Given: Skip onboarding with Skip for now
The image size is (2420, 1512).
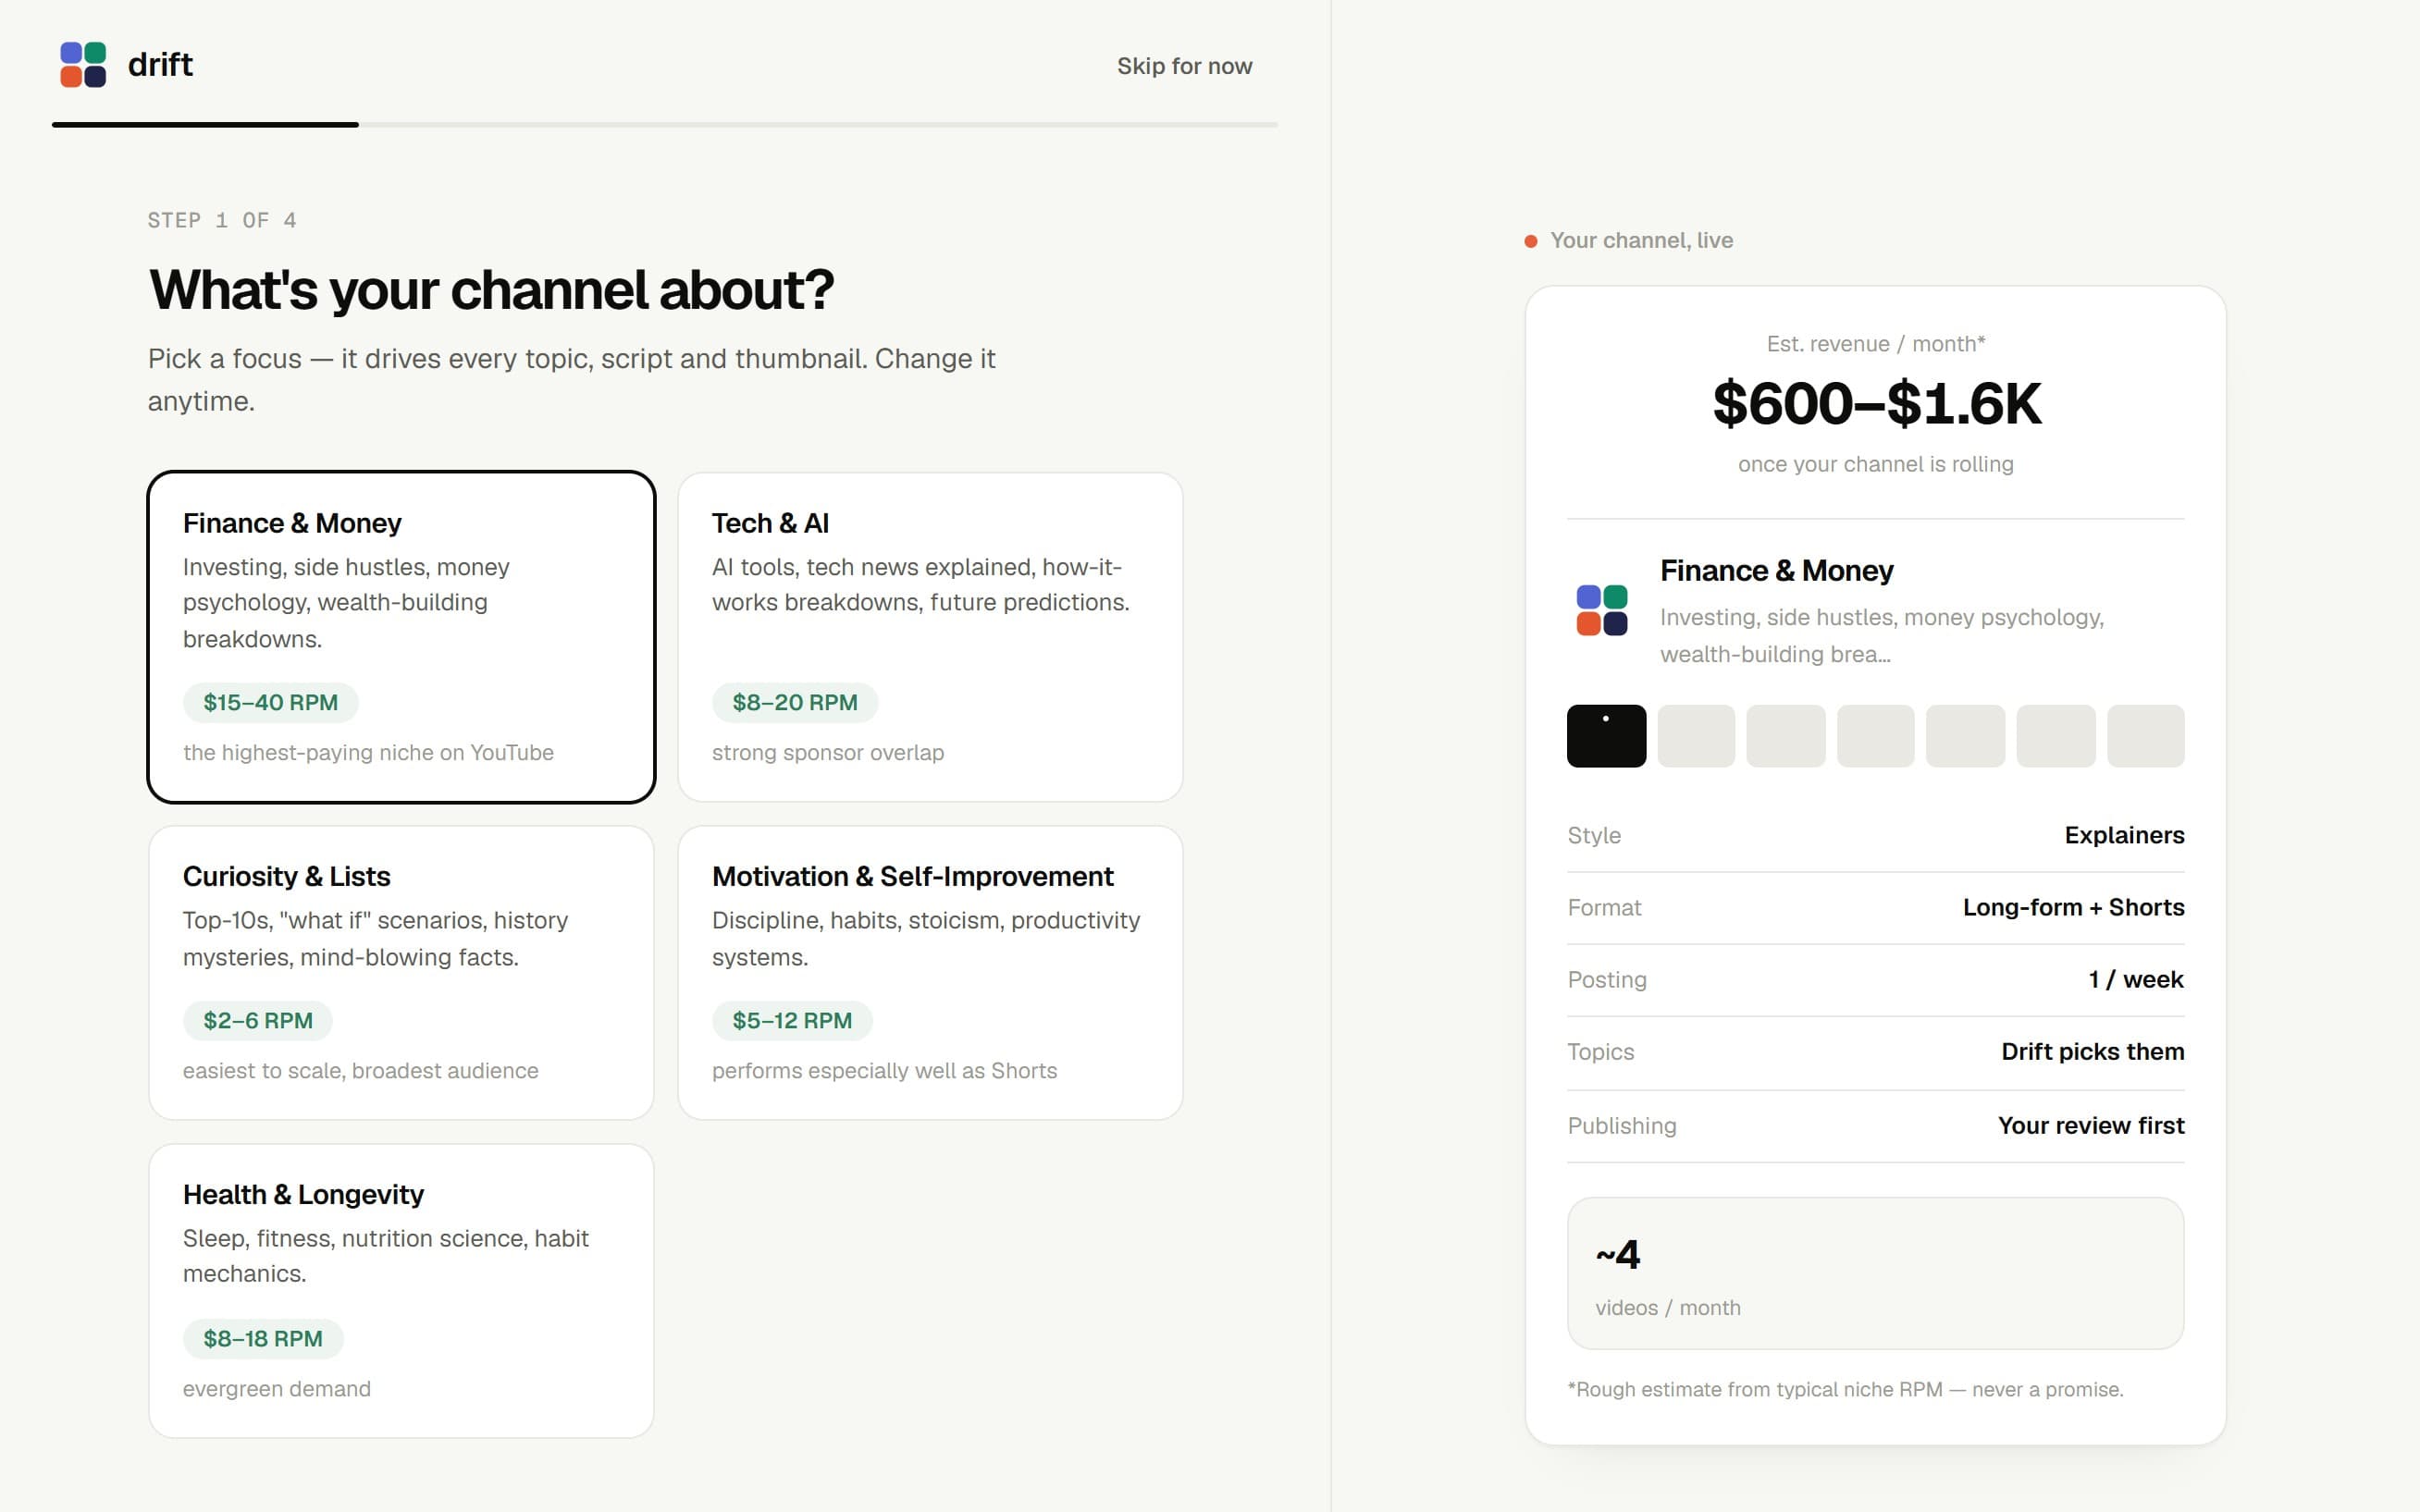Looking at the screenshot, I should (x=1184, y=66).
